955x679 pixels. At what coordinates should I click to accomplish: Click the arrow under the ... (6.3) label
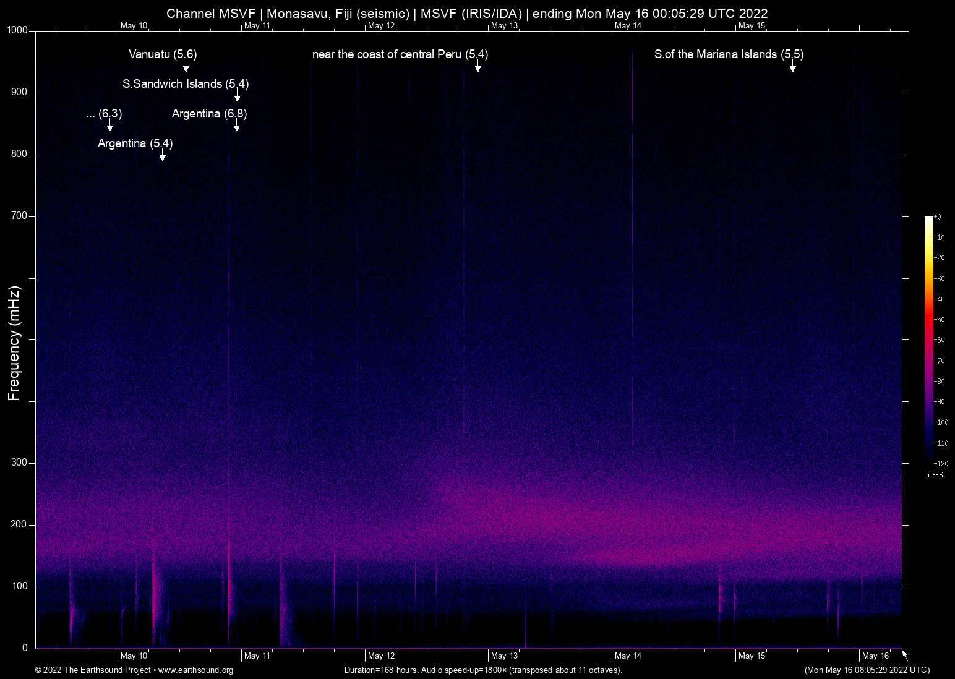click(x=109, y=126)
